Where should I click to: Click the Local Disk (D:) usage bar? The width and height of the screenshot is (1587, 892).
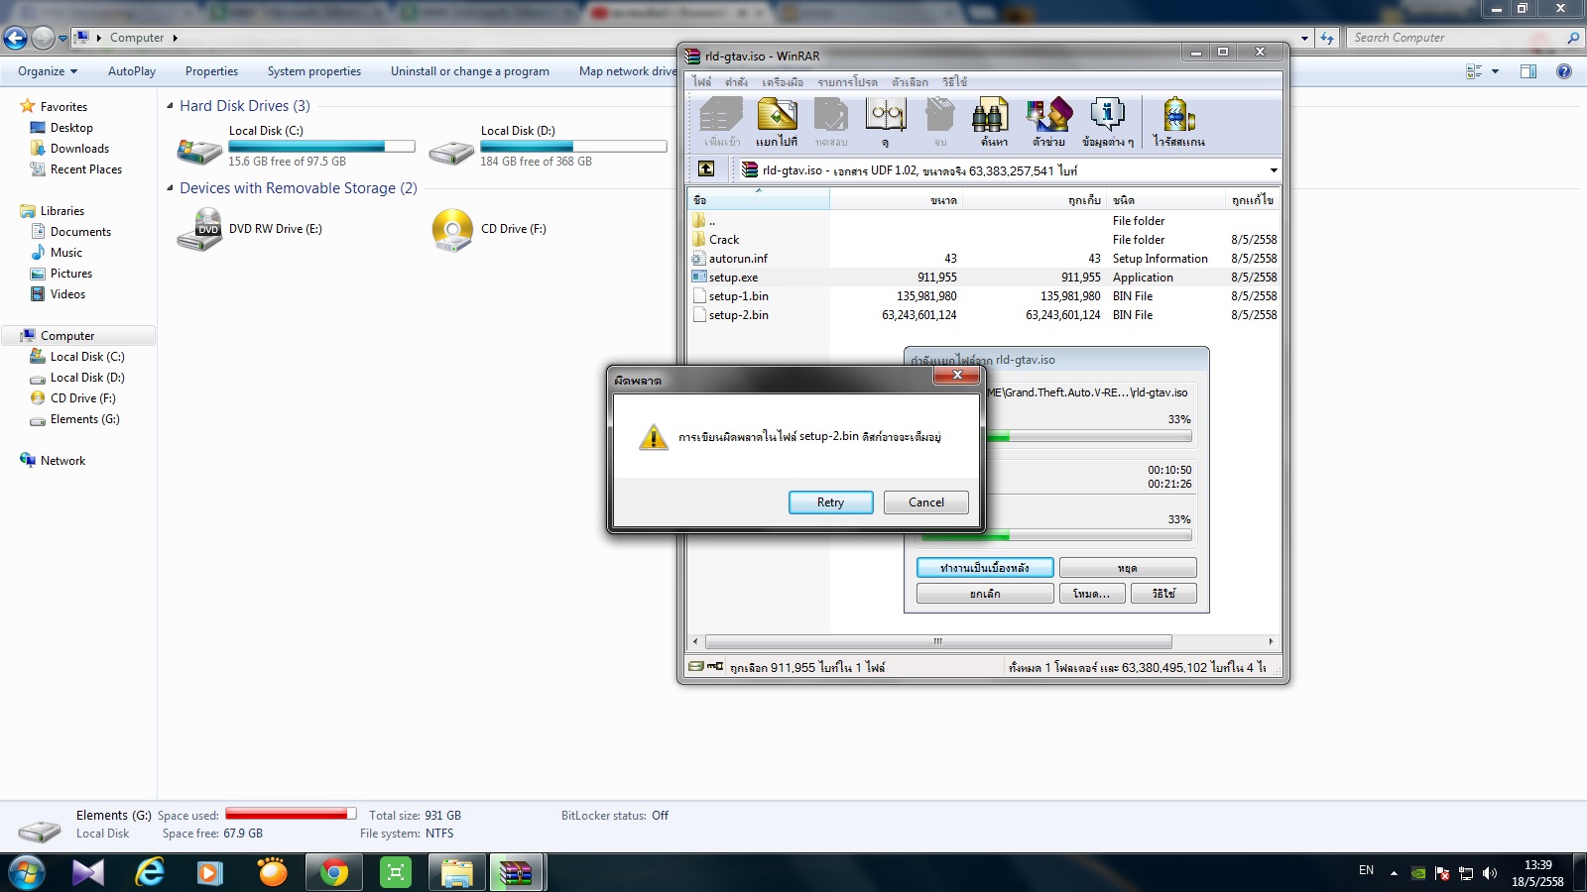click(x=573, y=146)
